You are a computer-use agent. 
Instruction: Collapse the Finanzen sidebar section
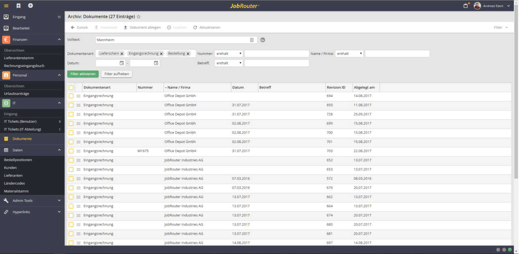tap(59, 40)
